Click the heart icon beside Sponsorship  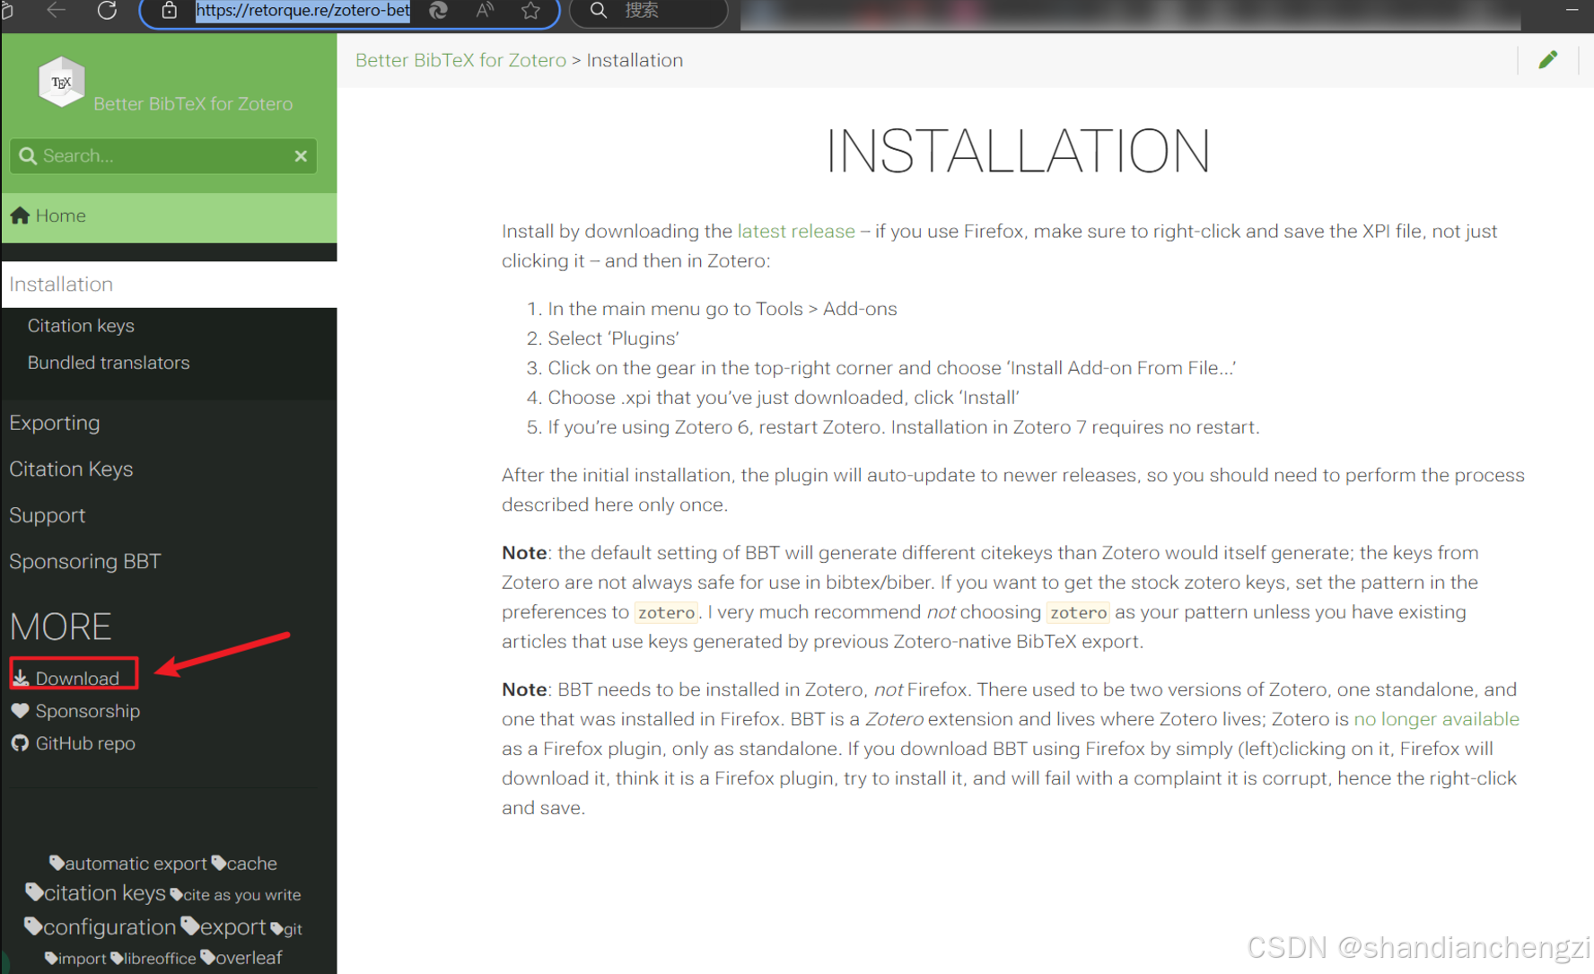(x=20, y=711)
